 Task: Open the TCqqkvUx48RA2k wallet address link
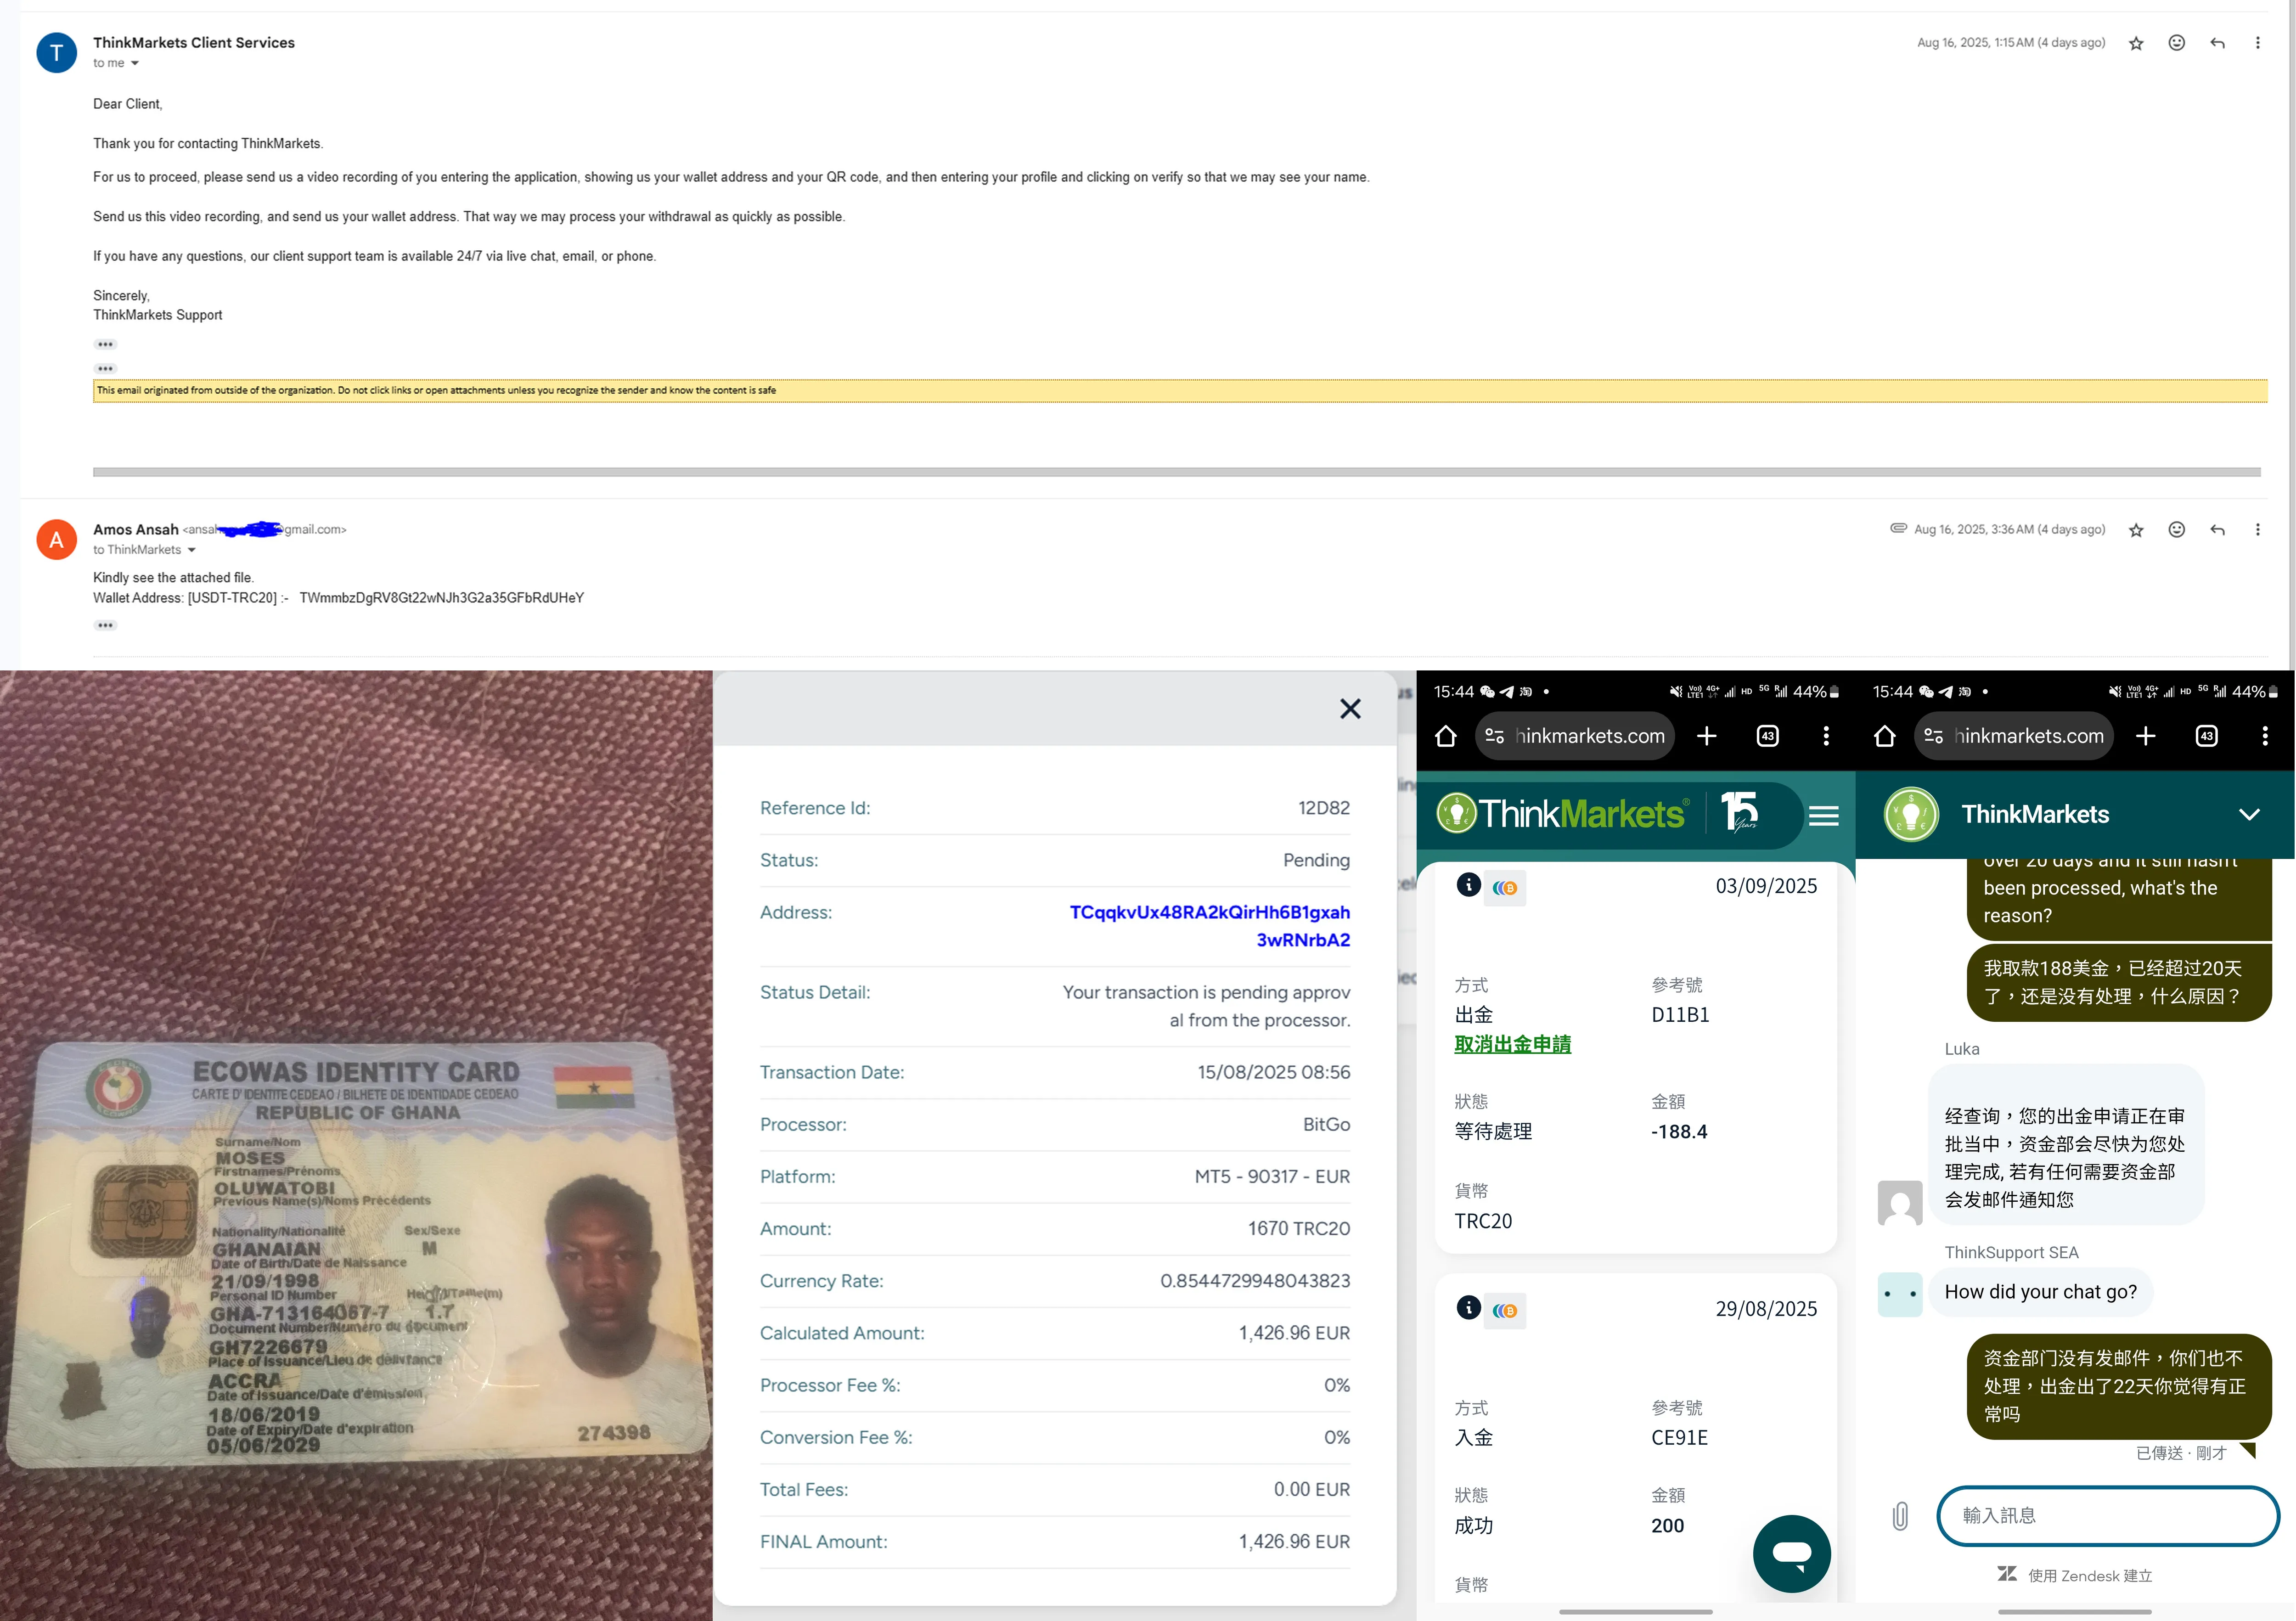click(x=1209, y=926)
